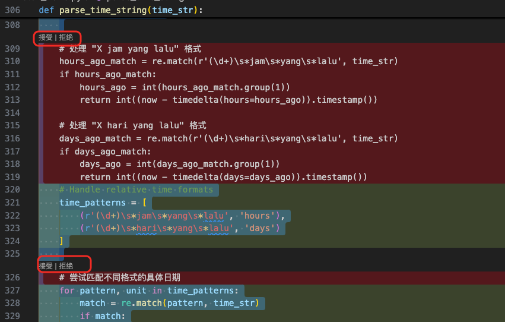Click the days_ago_match = re.match line
Image resolution: width=505 pixels, height=322 pixels.
228,138
